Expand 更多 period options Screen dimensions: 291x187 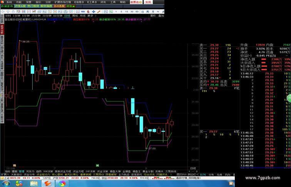[92, 16]
